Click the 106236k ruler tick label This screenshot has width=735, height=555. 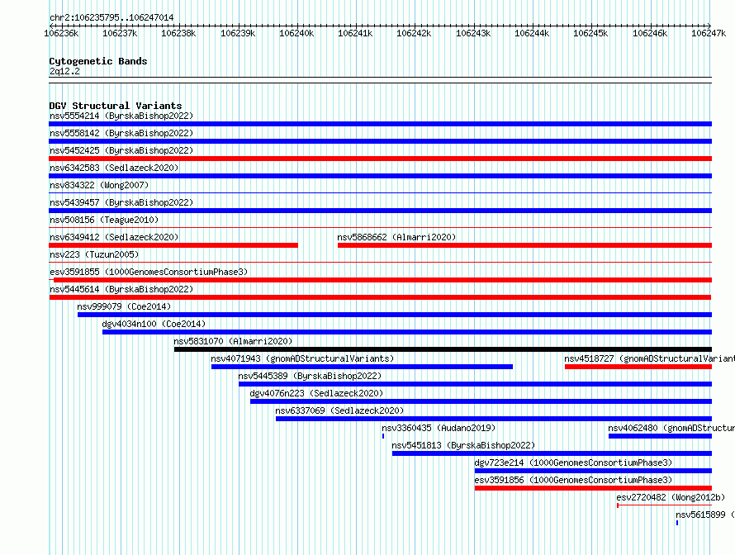[x=61, y=33]
